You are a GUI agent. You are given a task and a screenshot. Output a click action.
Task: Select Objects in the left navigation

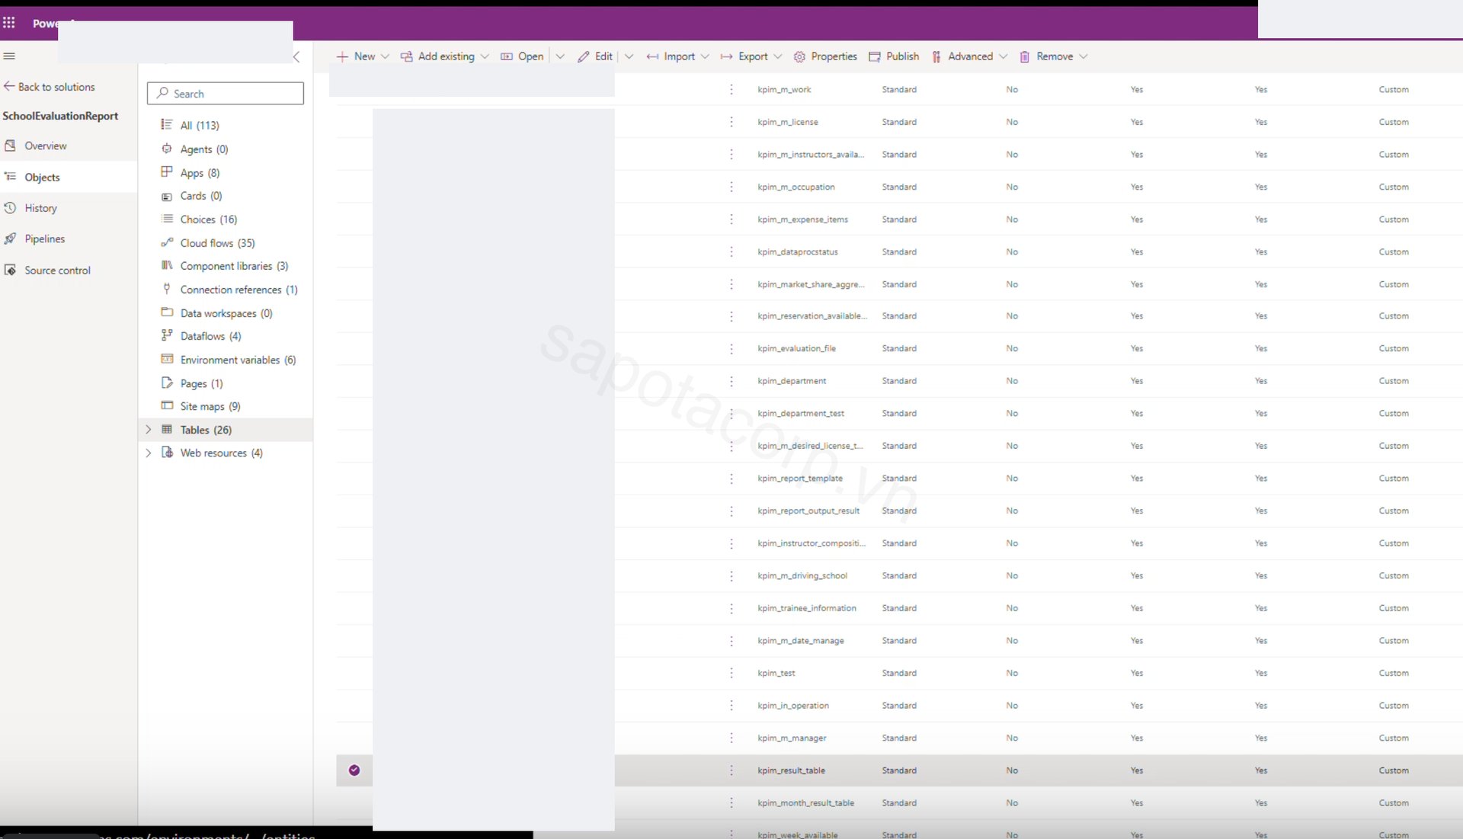[69, 177]
